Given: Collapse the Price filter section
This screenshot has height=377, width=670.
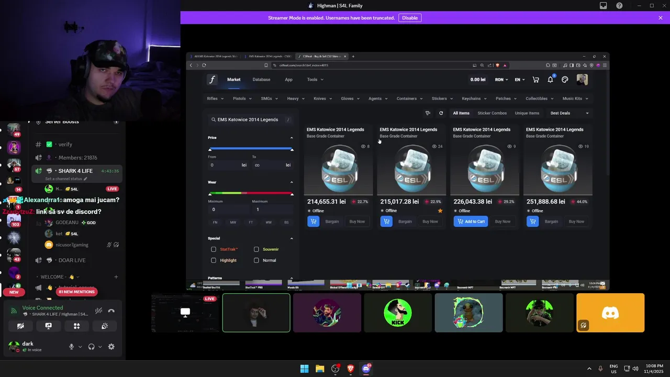Looking at the screenshot, I should (x=292, y=138).
